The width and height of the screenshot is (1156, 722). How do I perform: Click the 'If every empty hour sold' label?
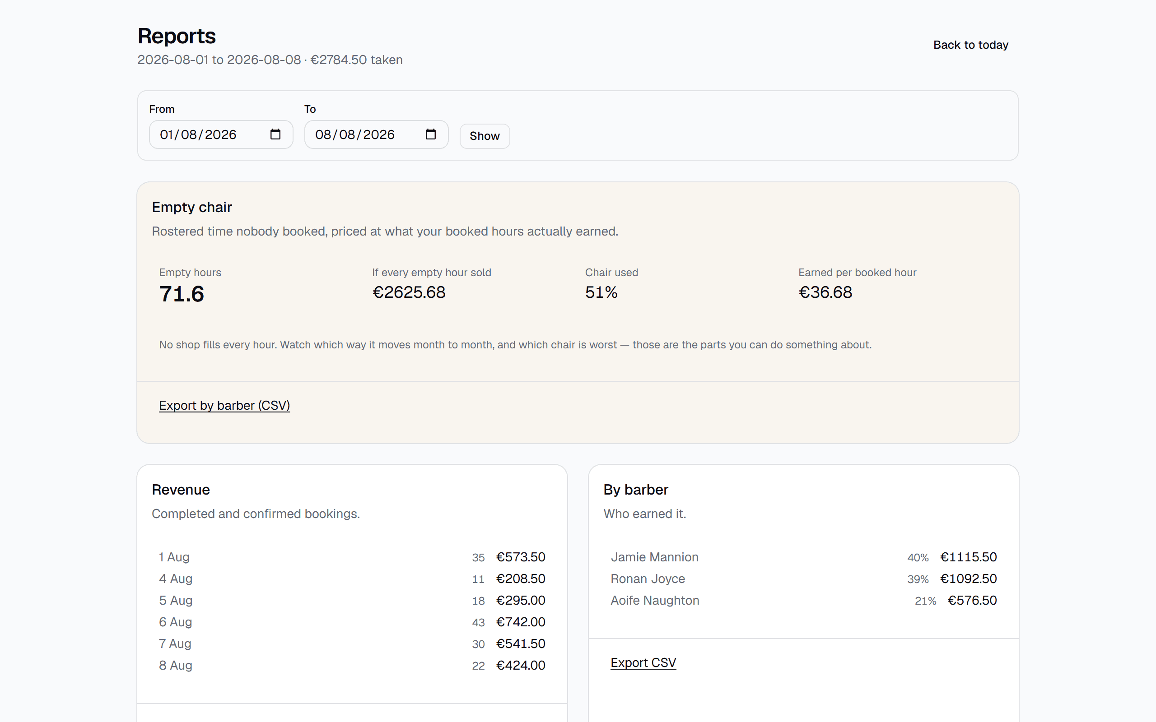coord(431,273)
